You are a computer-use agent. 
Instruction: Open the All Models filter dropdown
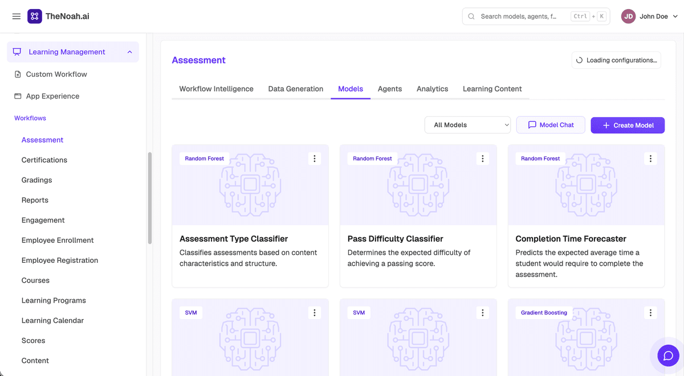coord(467,125)
